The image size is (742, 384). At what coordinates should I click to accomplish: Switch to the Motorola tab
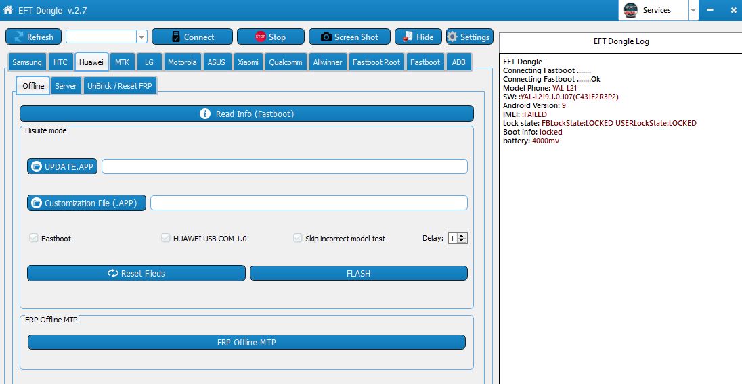[x=182, y=62]
